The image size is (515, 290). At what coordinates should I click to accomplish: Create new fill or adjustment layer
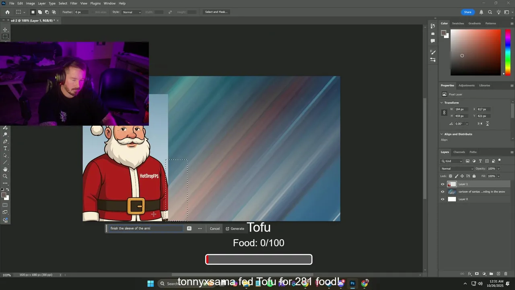pos(484,274)
